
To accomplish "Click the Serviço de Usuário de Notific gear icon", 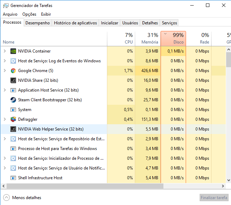I will click(13, 168).
